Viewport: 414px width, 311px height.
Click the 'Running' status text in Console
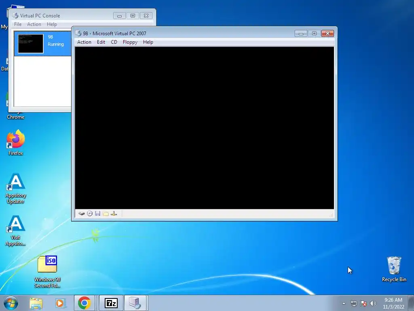coord(56,44)
